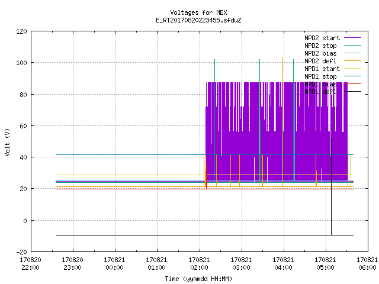379x284 pixels.
Task: Click the flat black line near -10 V
Action: click(204, 235)
